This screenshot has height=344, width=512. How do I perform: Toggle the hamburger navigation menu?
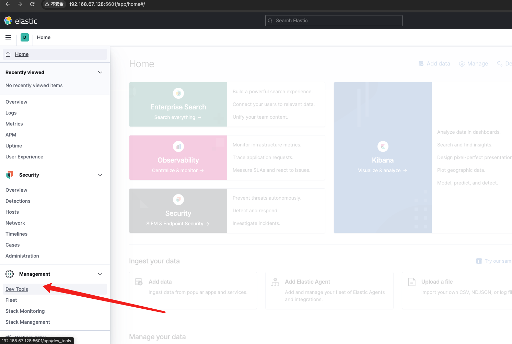point(8,37)
